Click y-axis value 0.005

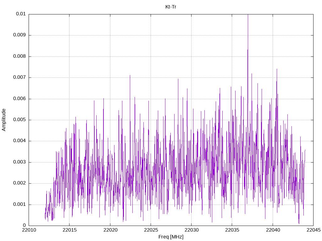pos(19,120)
